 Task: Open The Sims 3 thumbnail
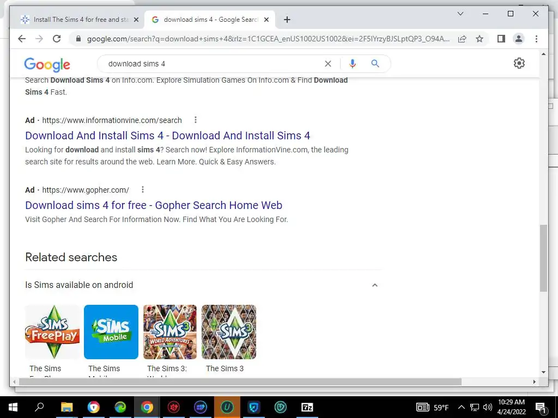(229, 331)
